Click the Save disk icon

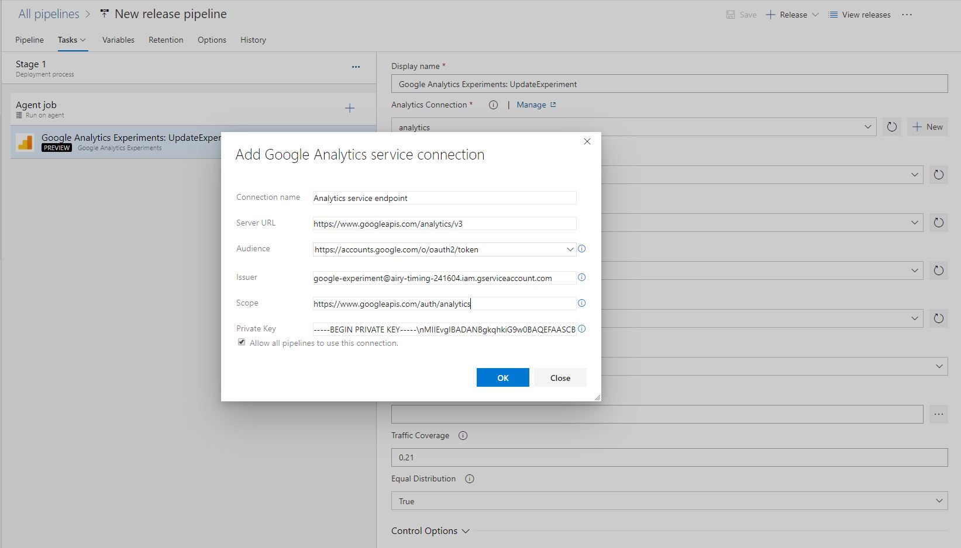pyautogui.click(x=731, y=15)
